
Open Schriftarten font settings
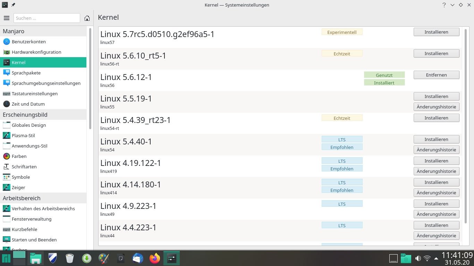43,167
